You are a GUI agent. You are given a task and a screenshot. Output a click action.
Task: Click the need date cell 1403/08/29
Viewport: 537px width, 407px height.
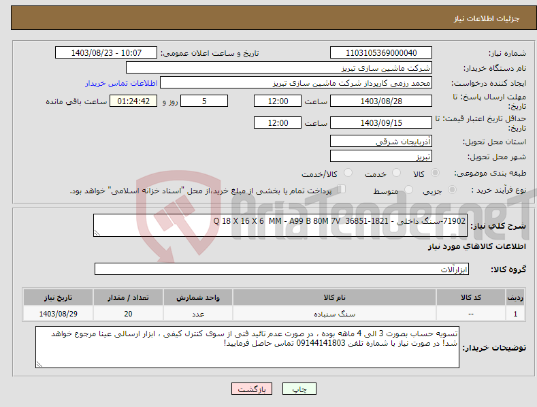pos(59,314)
